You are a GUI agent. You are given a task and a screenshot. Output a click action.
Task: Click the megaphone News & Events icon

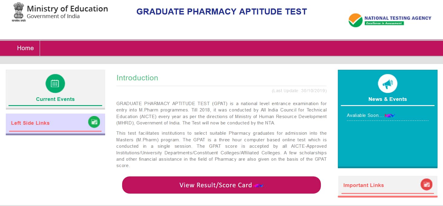388,83
